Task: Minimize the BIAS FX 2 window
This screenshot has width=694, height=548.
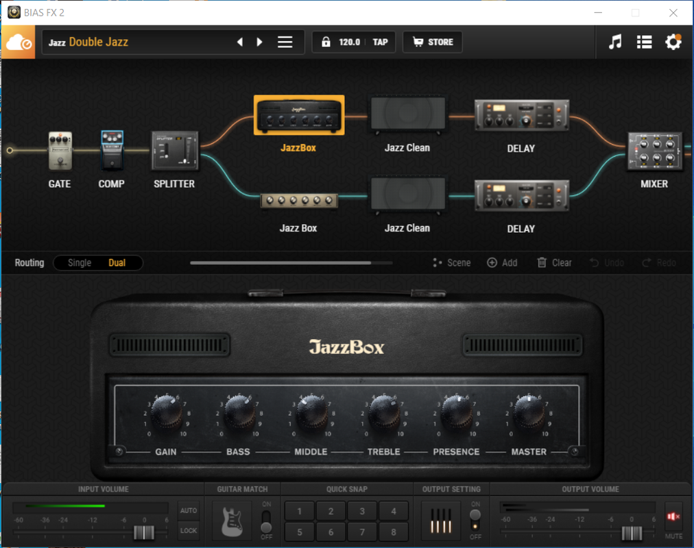Action: coord(598,13)
